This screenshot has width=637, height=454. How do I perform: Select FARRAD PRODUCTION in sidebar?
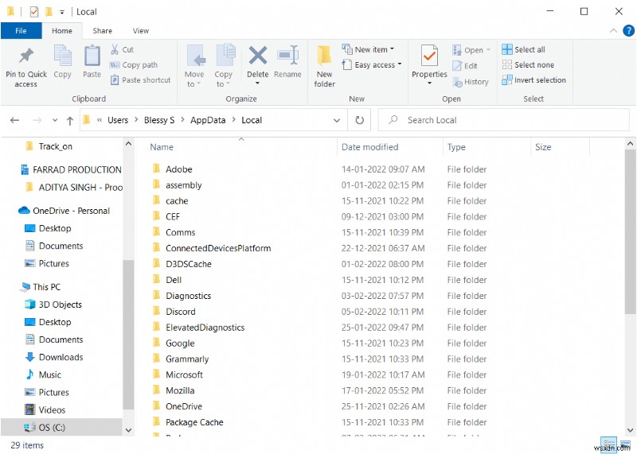71,169
